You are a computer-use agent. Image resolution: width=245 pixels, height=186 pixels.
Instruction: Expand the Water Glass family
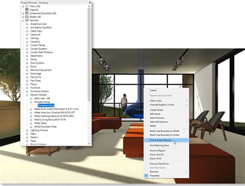pyautogui.click(x=31, y=123)
